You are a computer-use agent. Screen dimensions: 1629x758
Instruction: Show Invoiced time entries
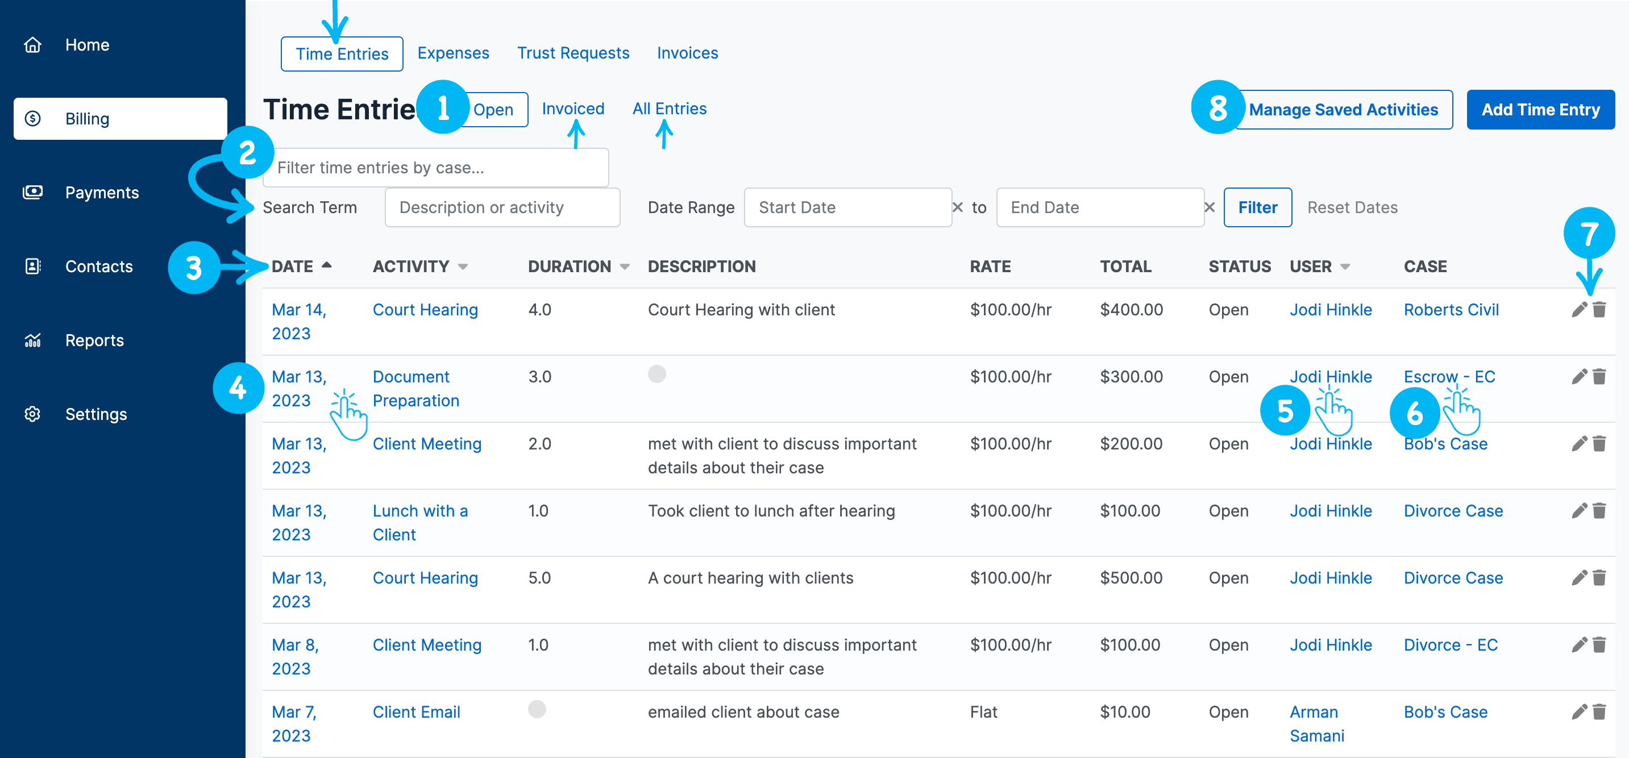click(572, 109)
